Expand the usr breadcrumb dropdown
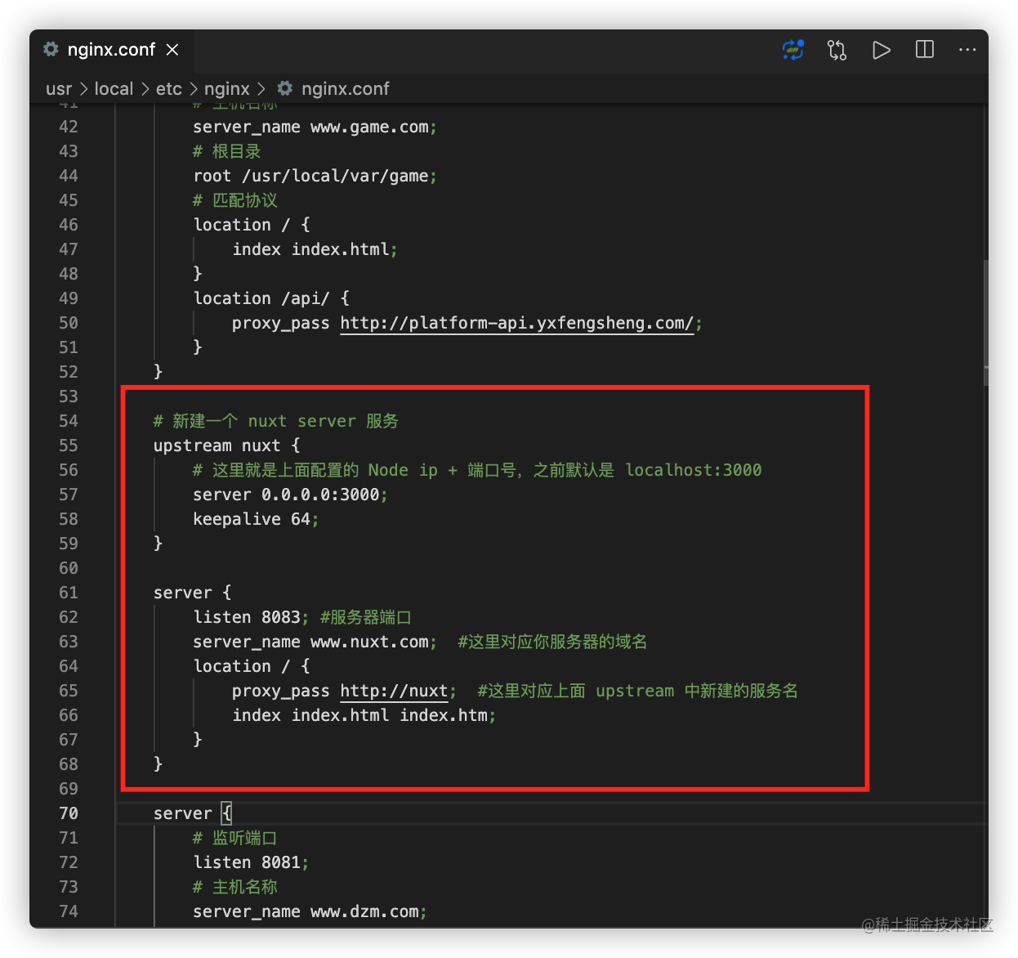Viewport: 1018px width, 958px height. 58,88
